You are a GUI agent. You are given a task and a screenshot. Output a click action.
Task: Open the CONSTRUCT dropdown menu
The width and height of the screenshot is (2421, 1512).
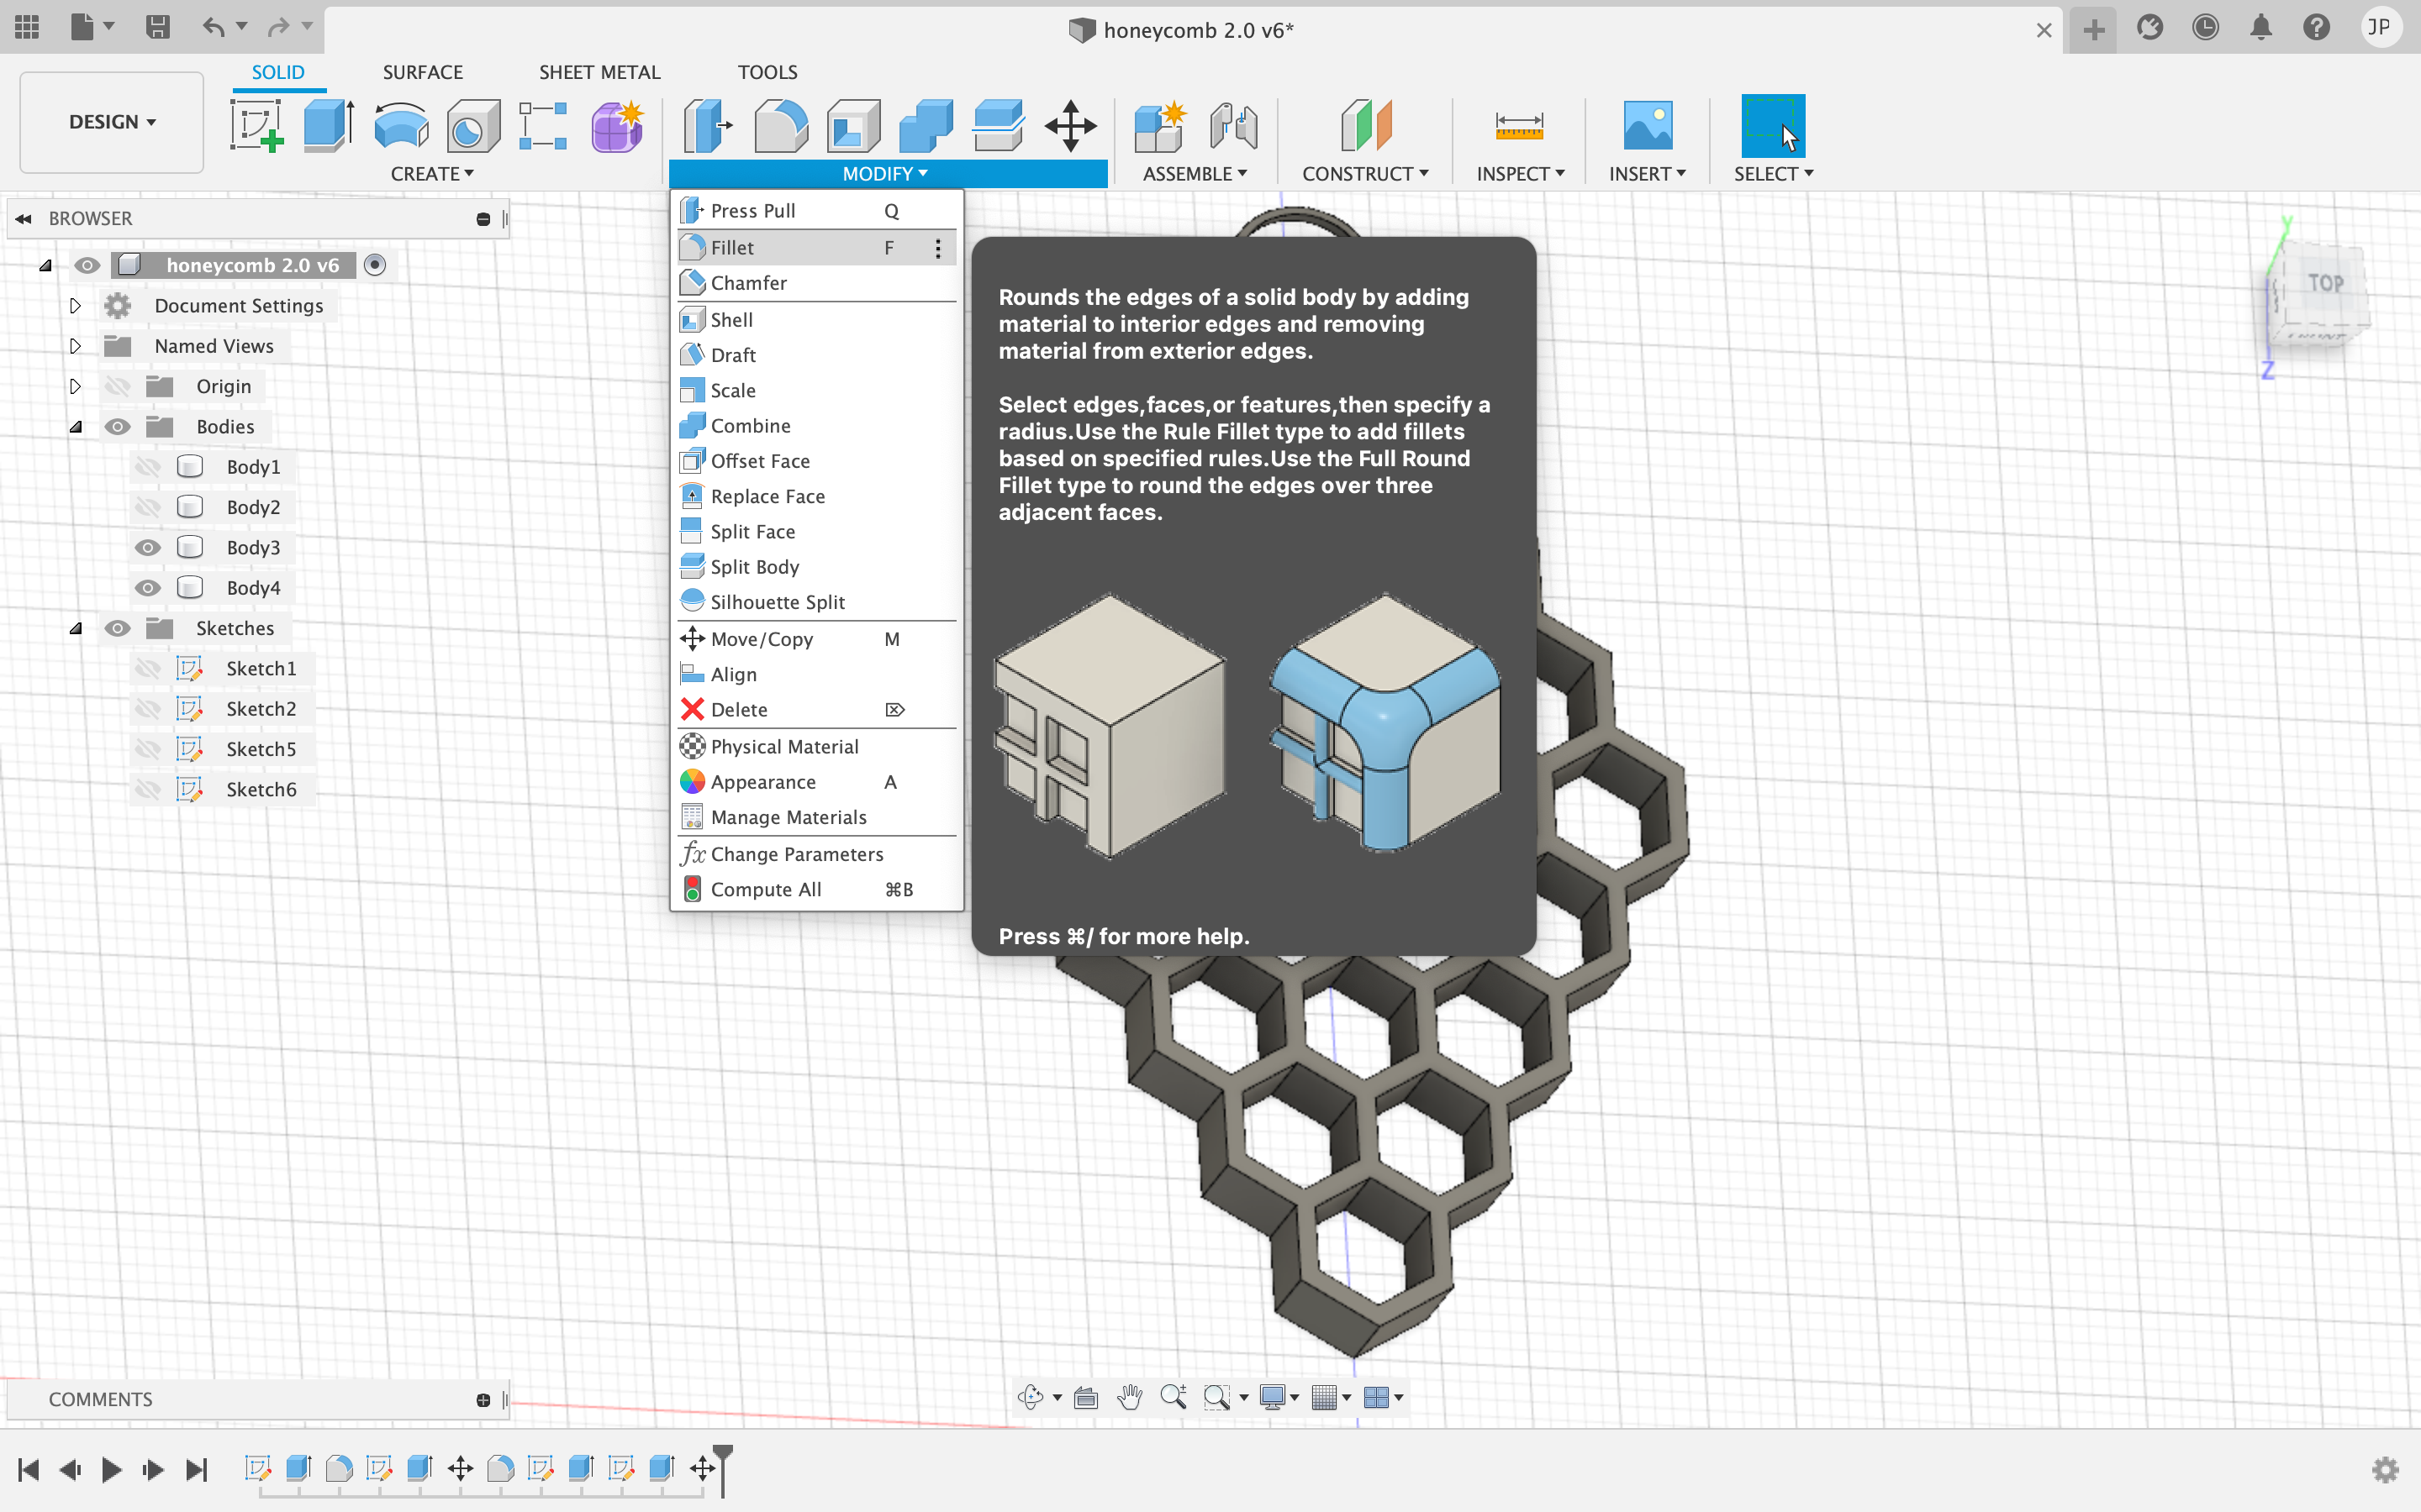[1364, 174]
